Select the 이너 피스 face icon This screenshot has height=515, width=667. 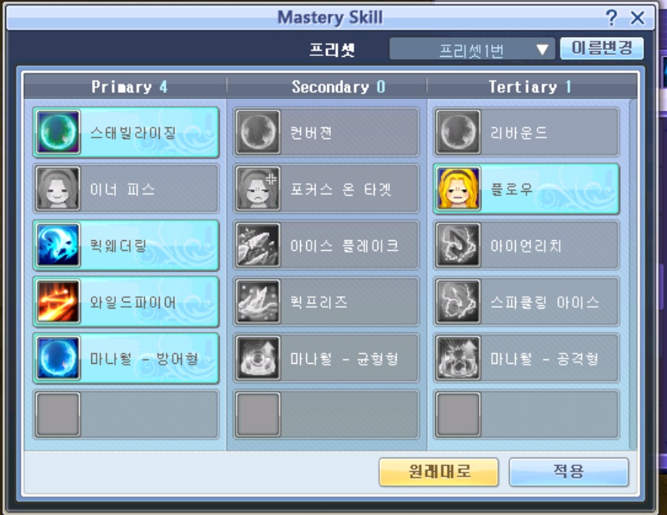58,189
